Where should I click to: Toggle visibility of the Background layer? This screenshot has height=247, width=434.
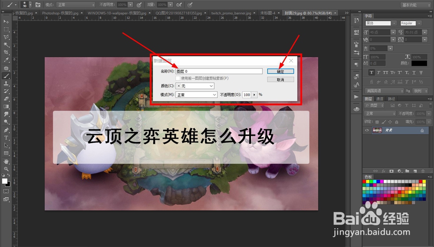(367, 130)
